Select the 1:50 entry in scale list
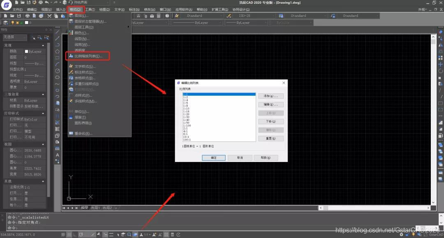The height and width of the screenshot is (238, 444). coord(219,123)
